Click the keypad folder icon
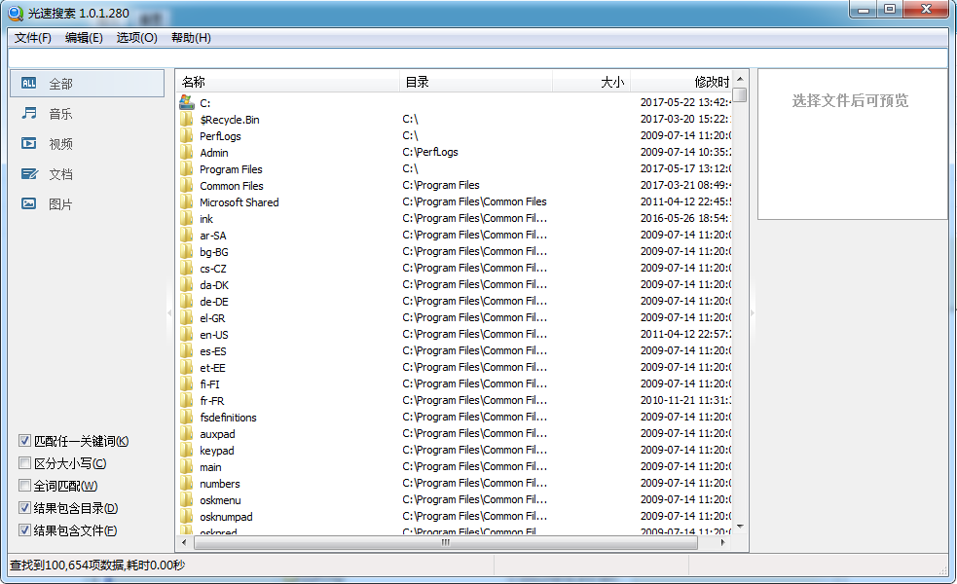This screenshot has width=957, height=584. click(187, 450)
